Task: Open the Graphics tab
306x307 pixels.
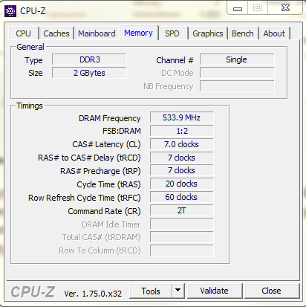Action: [x=208, y=33]
